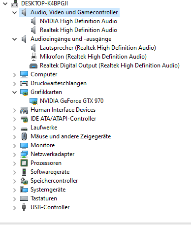Click the Human Interface Devices icon
191x225 pixels.
[24, 110]
